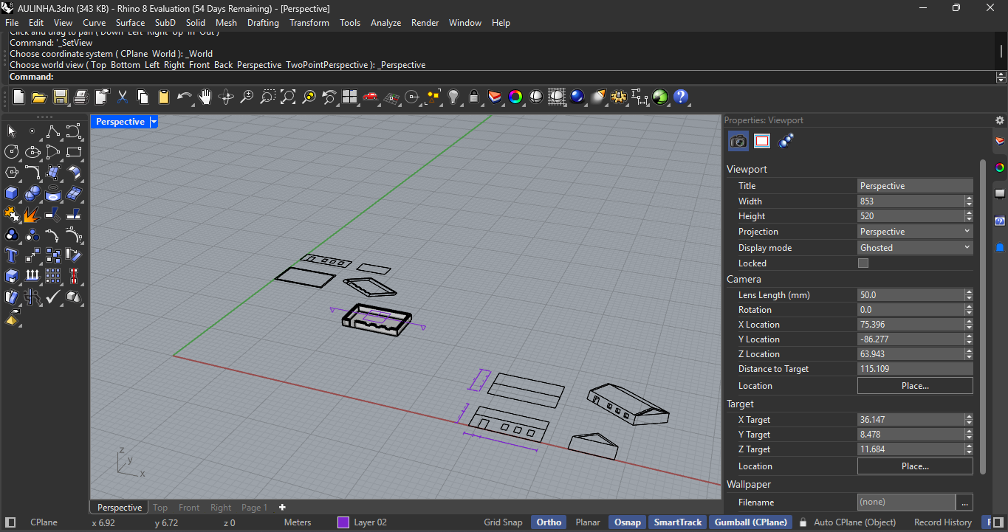Open the Solid menu
Screen dimensions: 1008x532
pos(195,23)
